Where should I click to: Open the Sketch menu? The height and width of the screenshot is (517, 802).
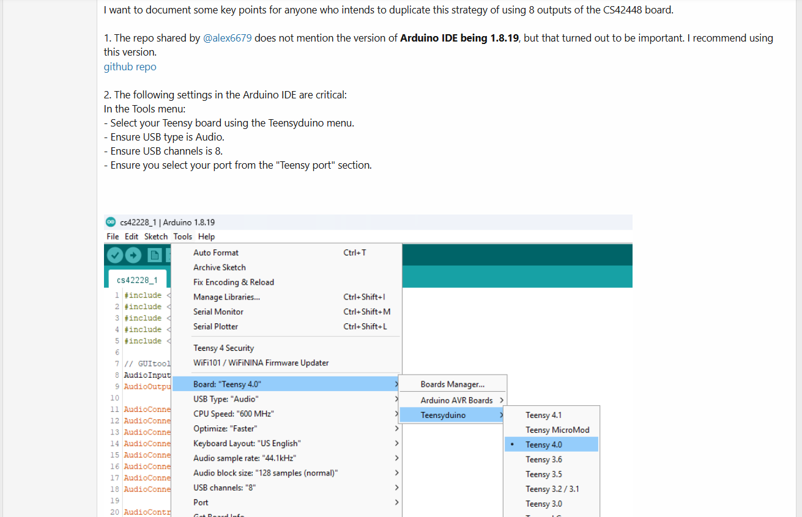(155, 237)
